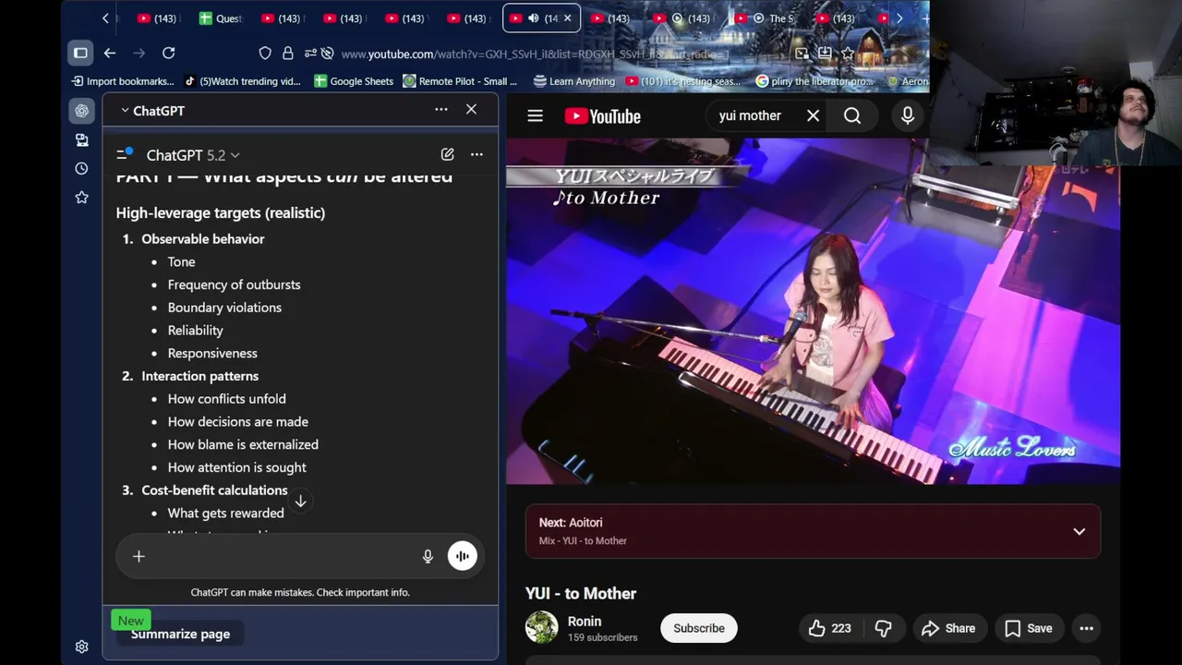Close the active YouTube tab
Viewport: 1182px width, 665px height.
[x=567, y=18]
